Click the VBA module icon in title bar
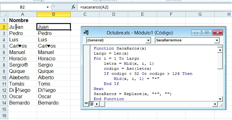Viewport: 232px width, 120px height. (x=86, y=33)
